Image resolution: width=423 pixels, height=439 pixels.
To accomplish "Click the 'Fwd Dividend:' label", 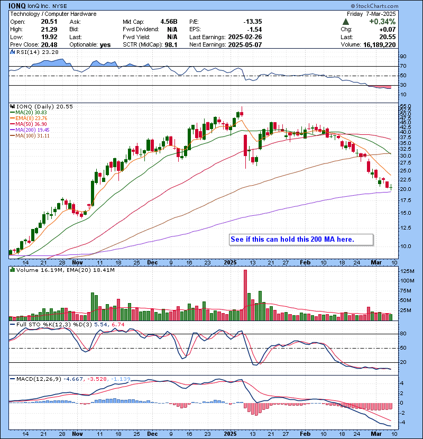I will (x=141, y=30).
